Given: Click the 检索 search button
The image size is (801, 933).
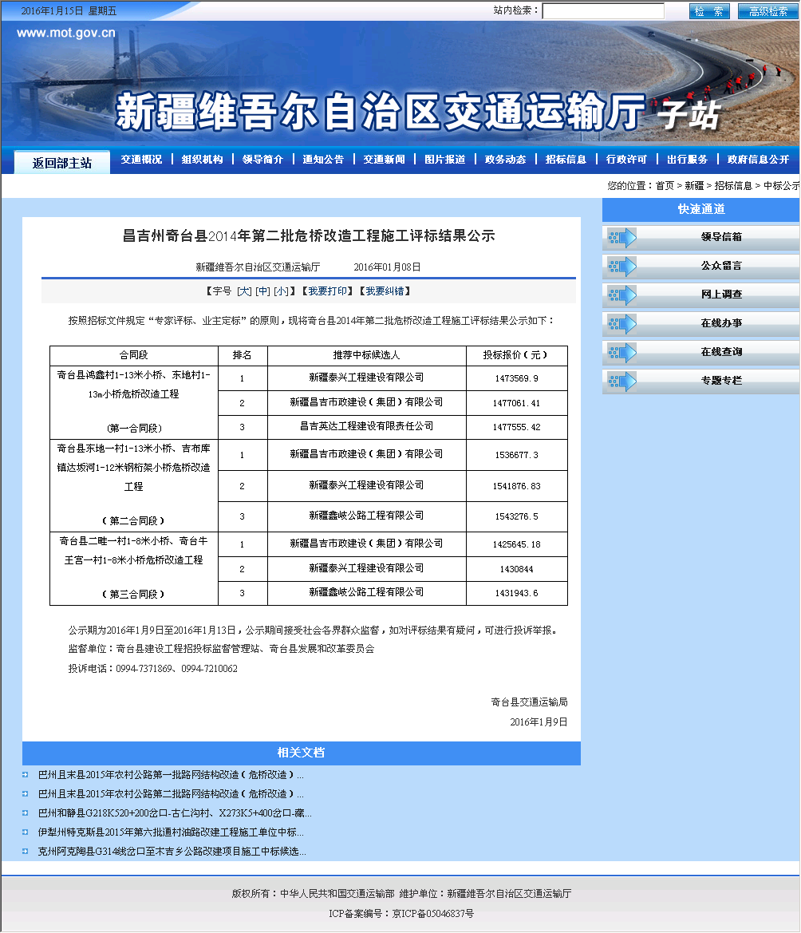Looking at the screenshot, I should pyautogui.click(x=708, y=11).
